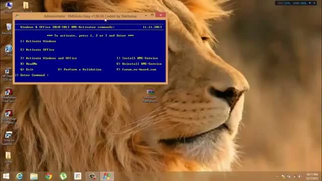The image size is (322, 181).
Task: Open the Microsoft archive icon on the desktop
Action: 150,96
